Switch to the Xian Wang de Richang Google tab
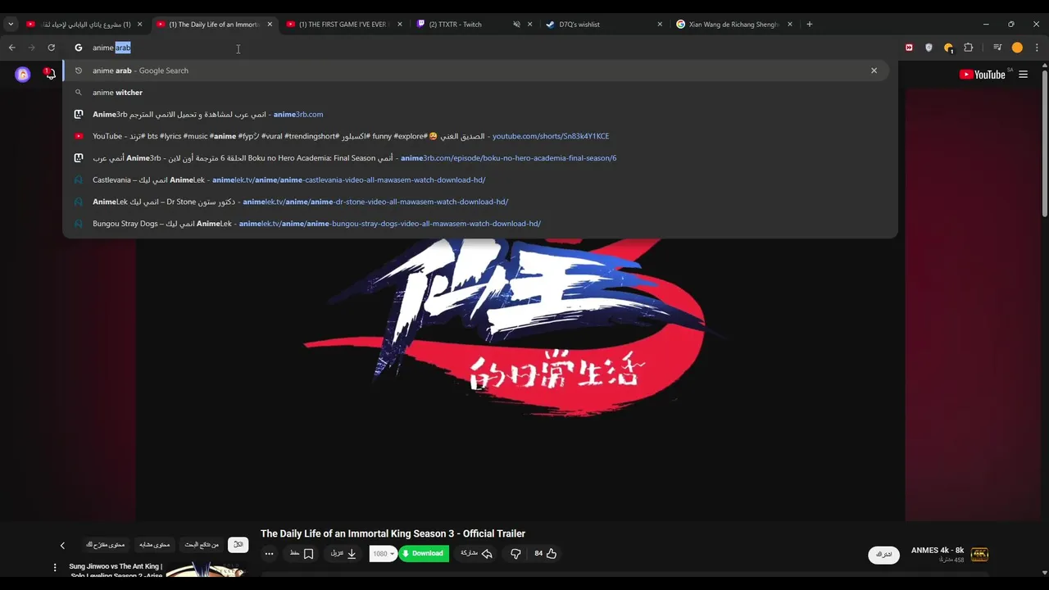The height and width of the screenshot is (590, 1049). tap(733, 25)
